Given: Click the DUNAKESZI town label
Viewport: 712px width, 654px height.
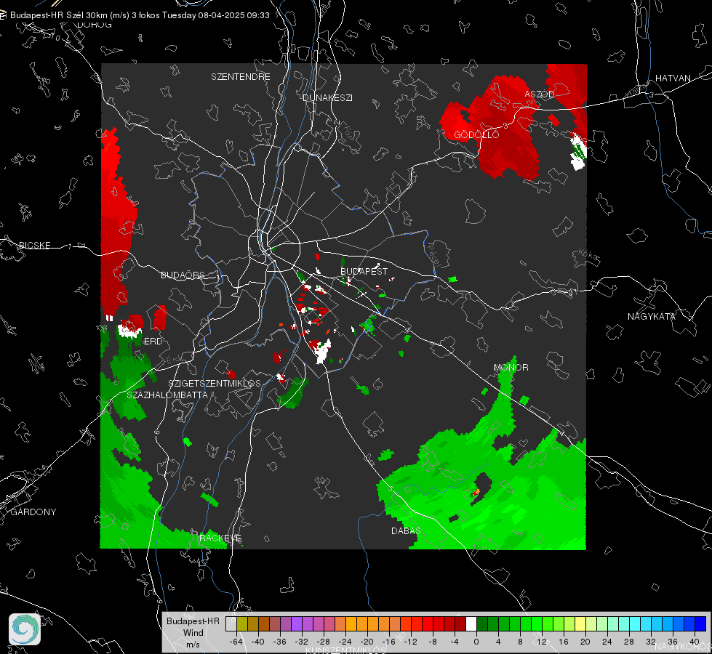Looking at the screenshot, I should (x=327, y=98).
